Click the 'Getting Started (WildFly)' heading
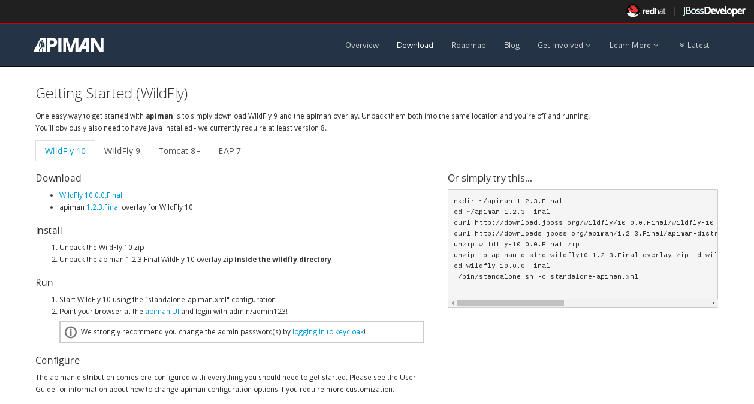Screen dimensions: 754x404 [x=111, y=94]
